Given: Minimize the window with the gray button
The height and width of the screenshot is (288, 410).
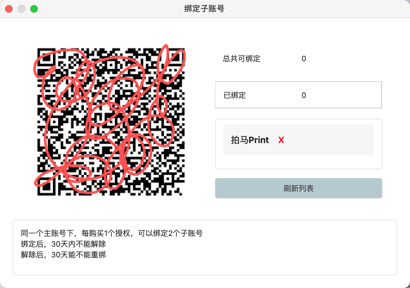Looking at the screenshot, I should point(21,9).
